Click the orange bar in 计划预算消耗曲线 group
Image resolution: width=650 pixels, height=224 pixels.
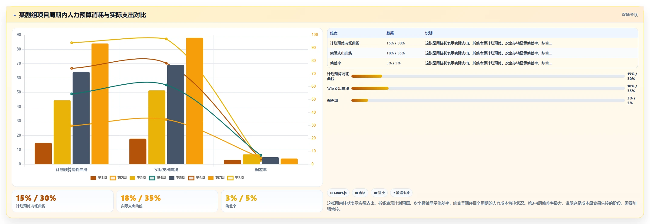pos(100,104)
